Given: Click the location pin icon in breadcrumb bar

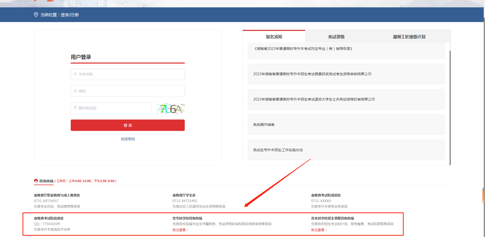Looking at the screenshot, I should pos(36,15).
